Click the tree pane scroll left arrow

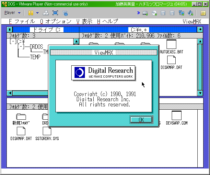click(10, 93)
